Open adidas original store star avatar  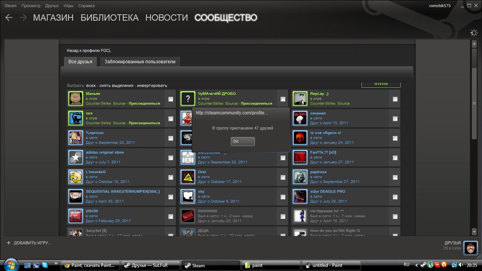click(76, 157)
